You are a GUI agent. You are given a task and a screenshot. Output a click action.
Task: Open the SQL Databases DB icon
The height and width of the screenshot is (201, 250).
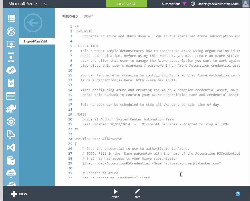(x=11, y=83)
